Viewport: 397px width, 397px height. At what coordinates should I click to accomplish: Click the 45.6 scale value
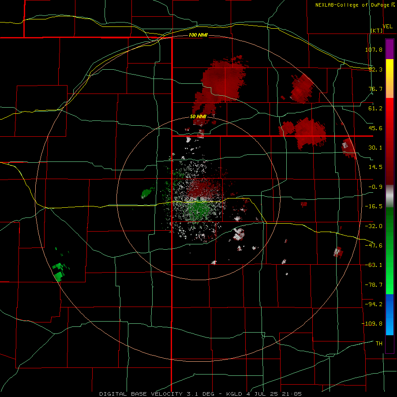tap(375, 128)
